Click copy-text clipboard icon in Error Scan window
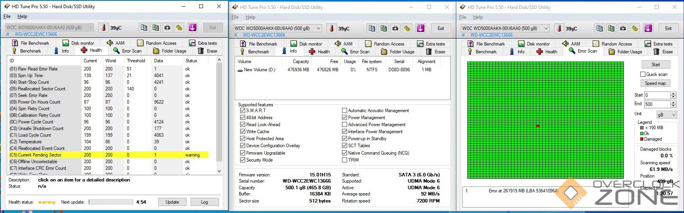This screenshot has height=213, width=684. [600, 28]
